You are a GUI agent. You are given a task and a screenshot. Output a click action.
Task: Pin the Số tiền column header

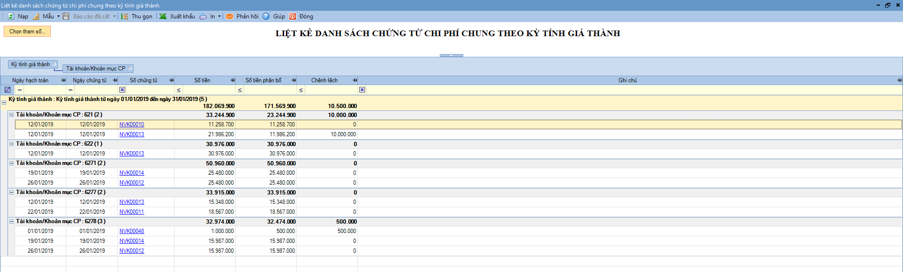click(233, 80)
